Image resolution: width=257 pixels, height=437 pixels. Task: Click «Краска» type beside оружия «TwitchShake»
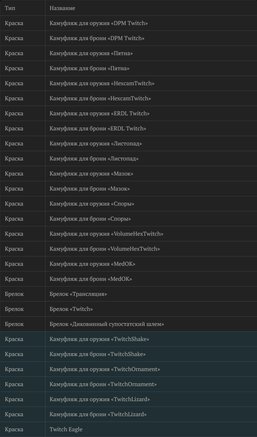coord(14,339)
